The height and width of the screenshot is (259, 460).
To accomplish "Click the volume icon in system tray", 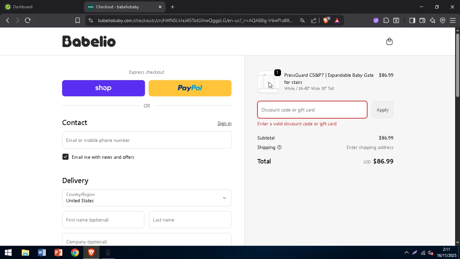I will coord(431,253).
